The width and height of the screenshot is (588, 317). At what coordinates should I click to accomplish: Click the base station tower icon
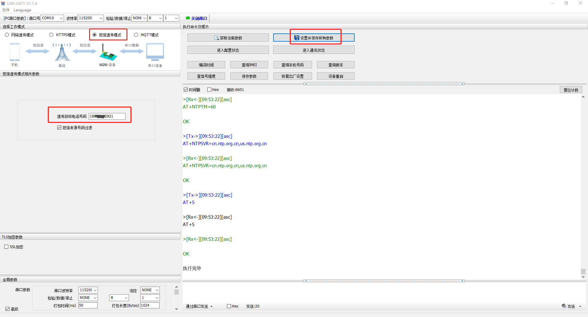tap(62, 52)
